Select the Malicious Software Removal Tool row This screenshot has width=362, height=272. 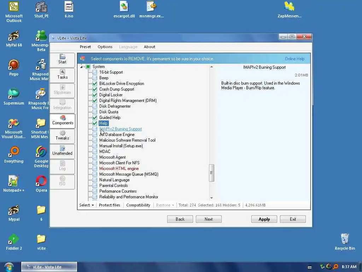pos(127,140)
